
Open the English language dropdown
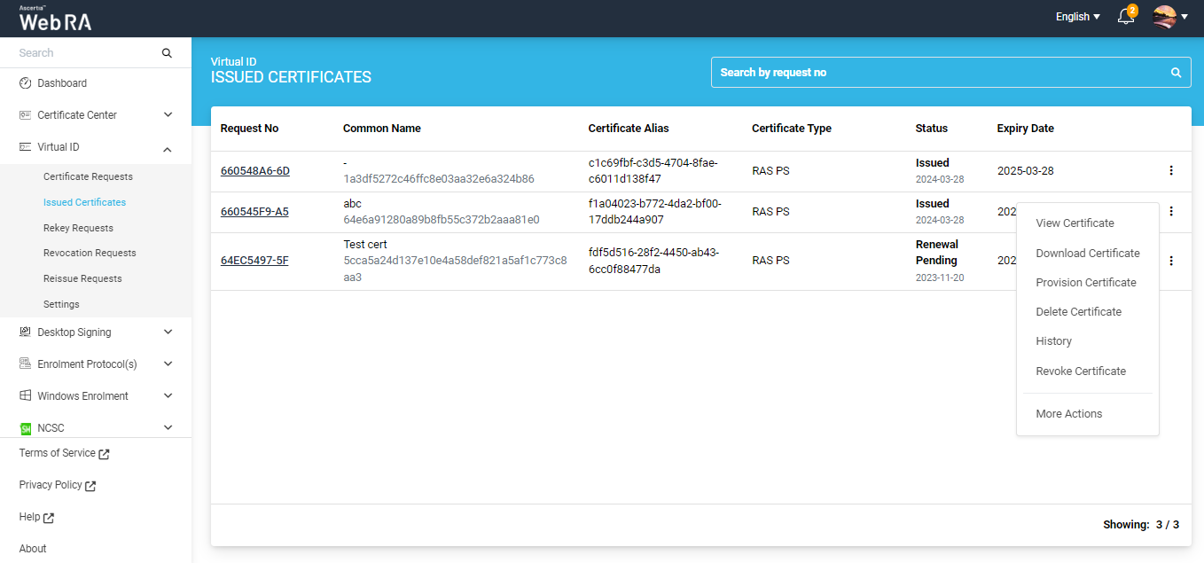tap(1077, 17)
